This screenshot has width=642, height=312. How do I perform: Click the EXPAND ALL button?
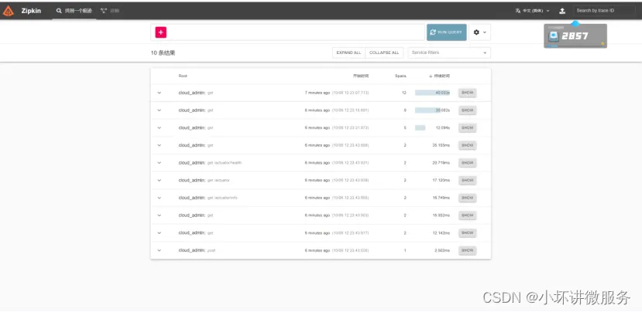(348, 53)
